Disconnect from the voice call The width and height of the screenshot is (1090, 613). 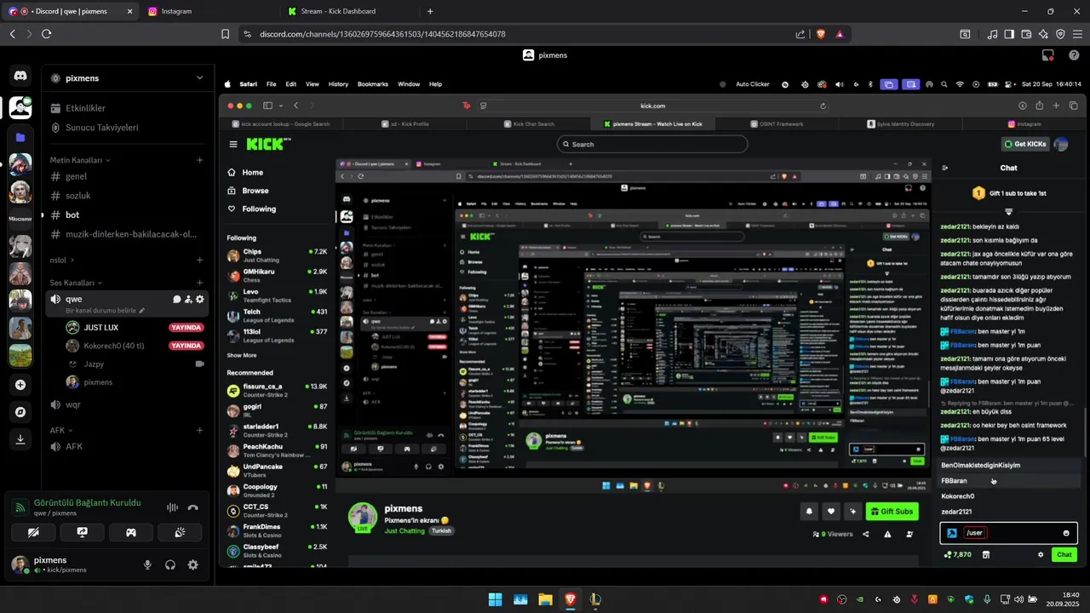[x=192, y=507]
